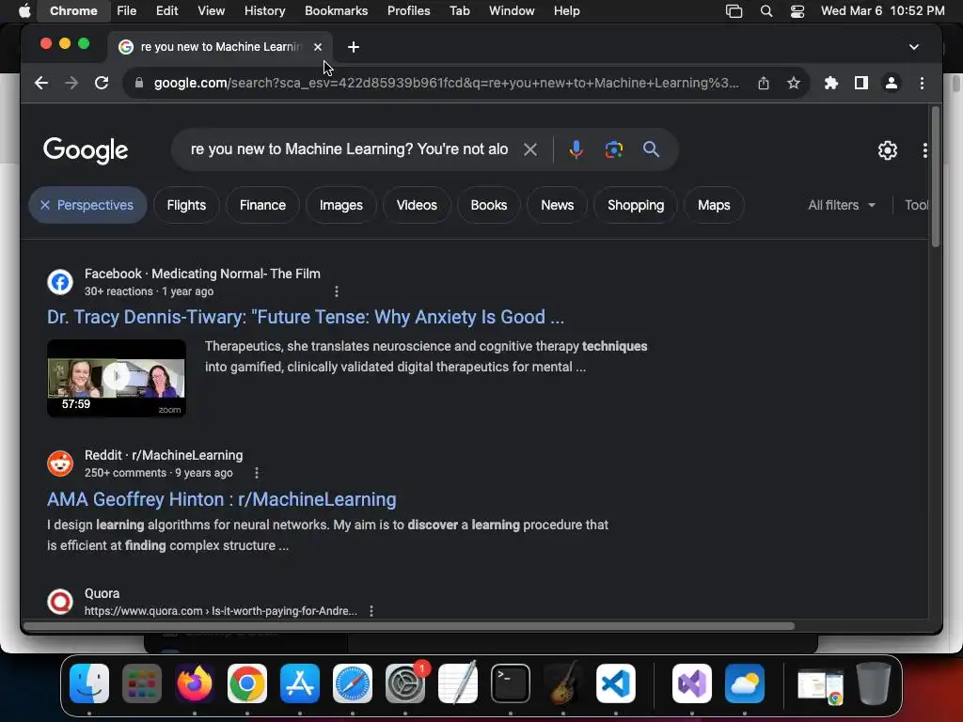Click the Reddit source icon
Image resolution: width=963 pixels, height=722 pixels.
pyautogui.click(x=60, y=463)
